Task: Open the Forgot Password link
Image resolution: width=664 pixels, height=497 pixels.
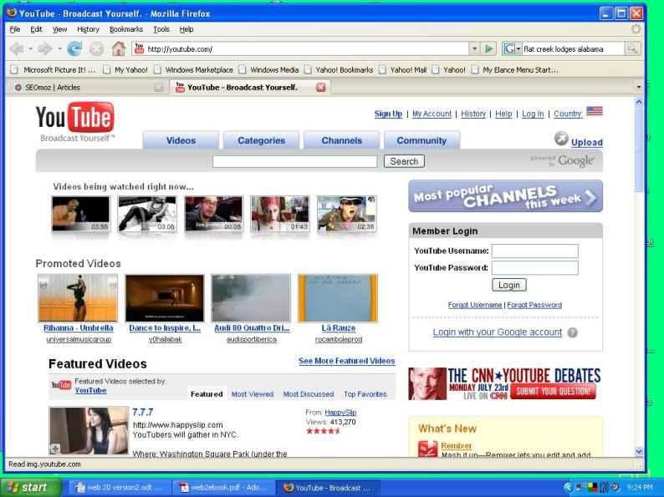Action: tap(534, 305)
